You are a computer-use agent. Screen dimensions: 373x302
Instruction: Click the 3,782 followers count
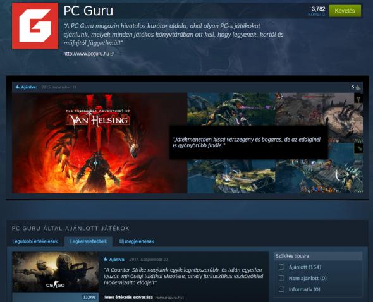pyautogui.click(x=318, y=9)
